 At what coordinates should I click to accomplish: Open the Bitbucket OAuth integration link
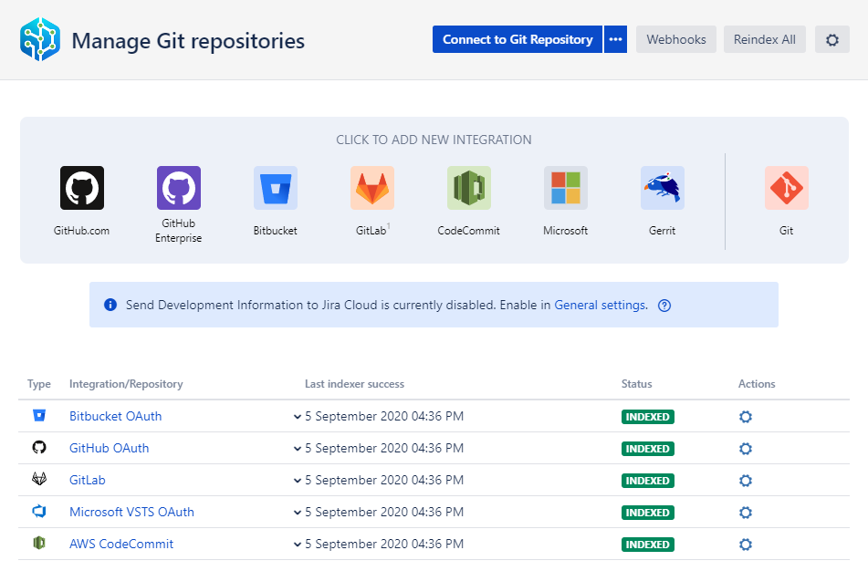pyautogui.click(x=116, y=416)
